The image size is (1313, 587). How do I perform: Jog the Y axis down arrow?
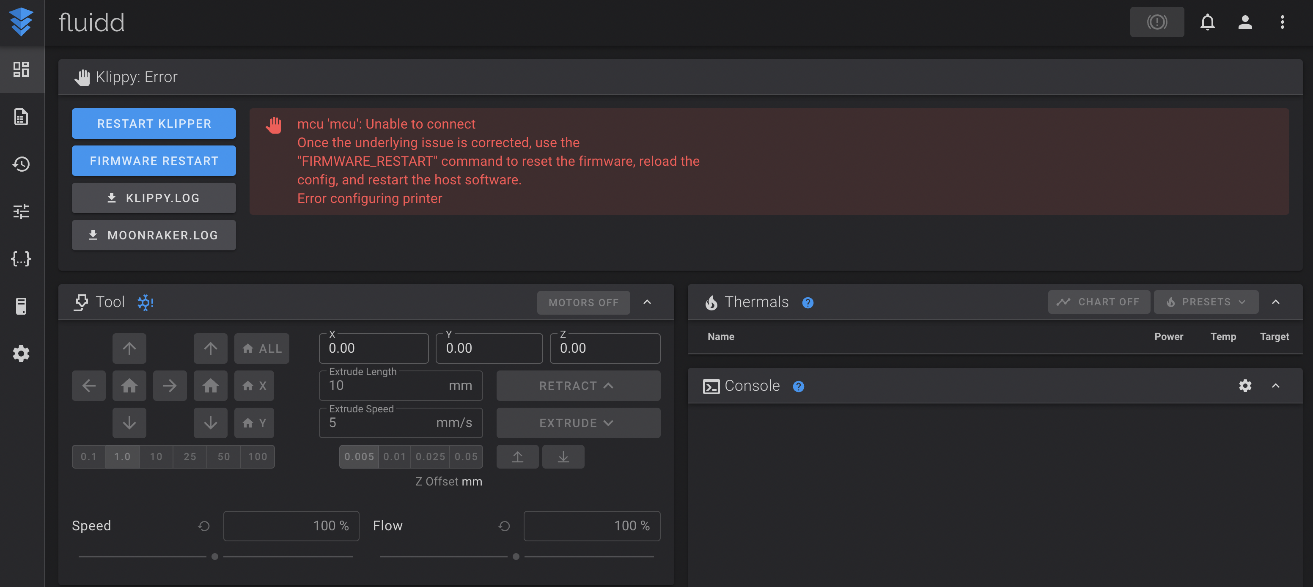(x=129, y=423)
